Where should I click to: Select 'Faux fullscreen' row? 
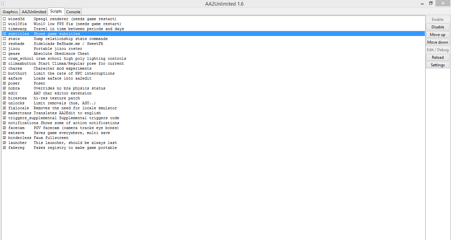tap(213, 138)
